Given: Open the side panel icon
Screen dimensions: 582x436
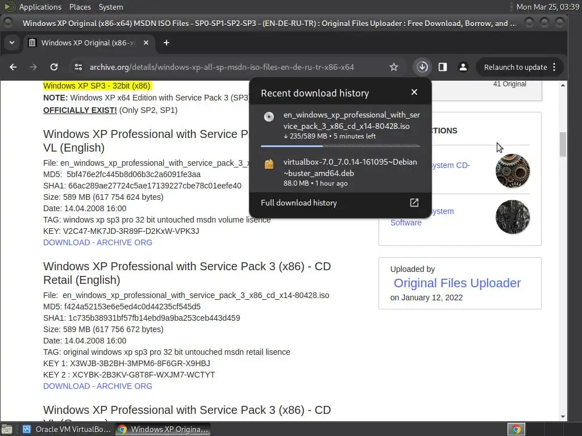Looking at the screenshot, I should 443,67.
